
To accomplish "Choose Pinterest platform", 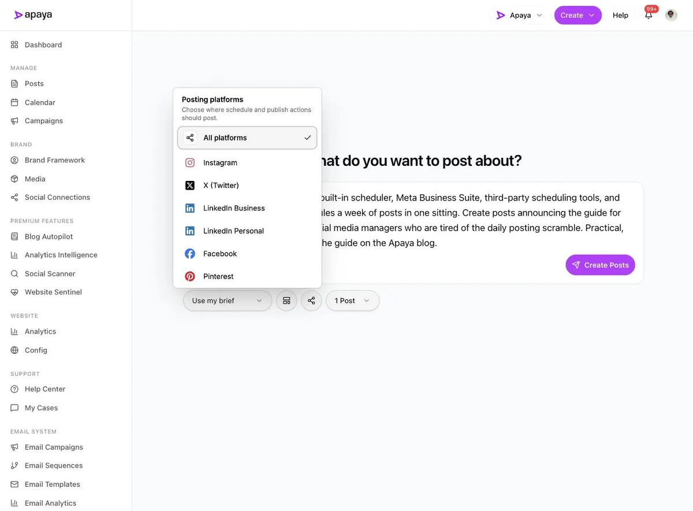I will point(247,276).
